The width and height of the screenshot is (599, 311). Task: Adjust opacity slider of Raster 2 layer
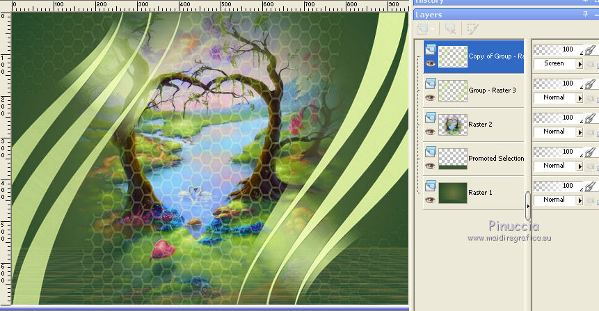point(559,118)
